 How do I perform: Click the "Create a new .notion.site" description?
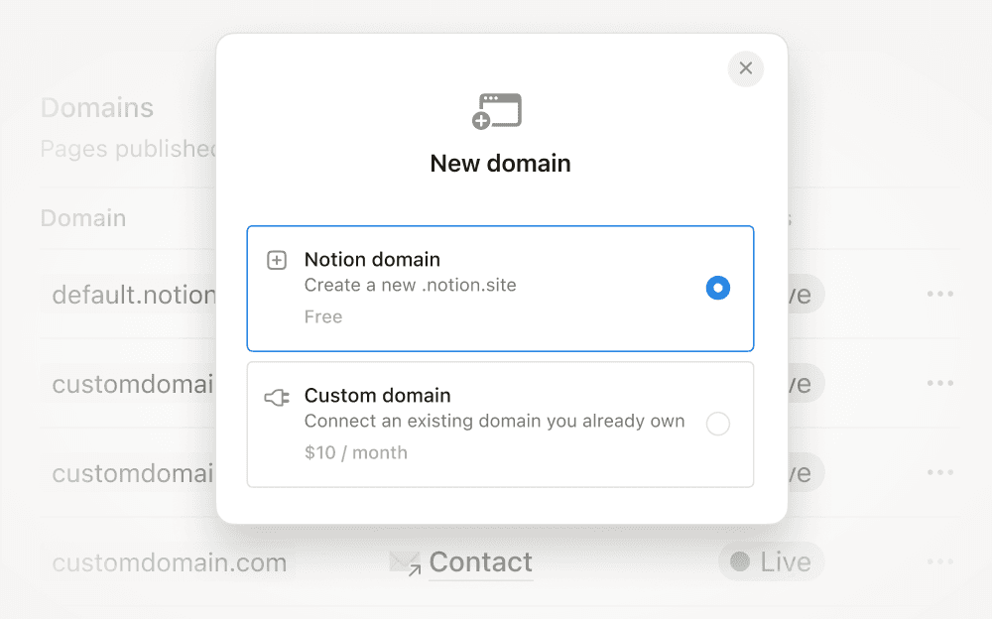(x=410, y=285)
